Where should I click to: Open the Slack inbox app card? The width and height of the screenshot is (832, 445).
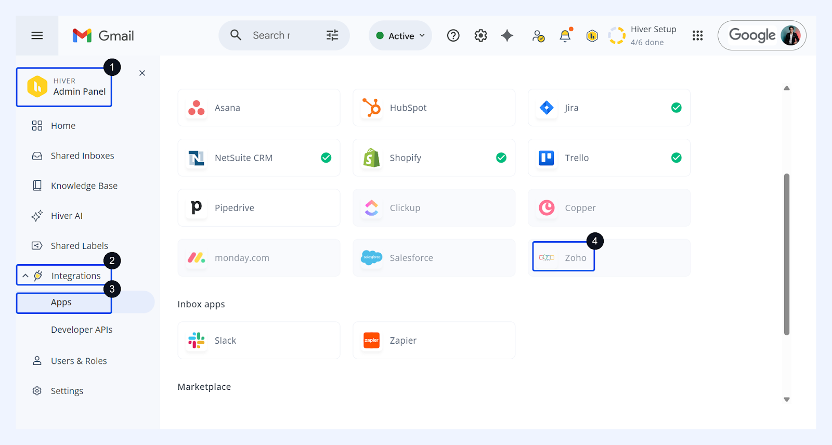(x=259, y=341)
